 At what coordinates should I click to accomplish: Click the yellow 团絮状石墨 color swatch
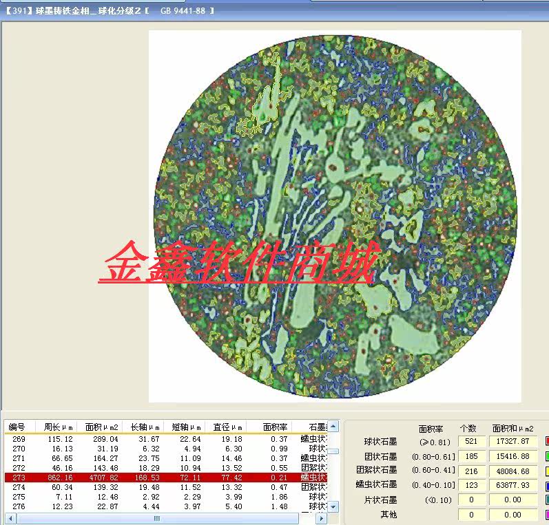coord(546,471)
